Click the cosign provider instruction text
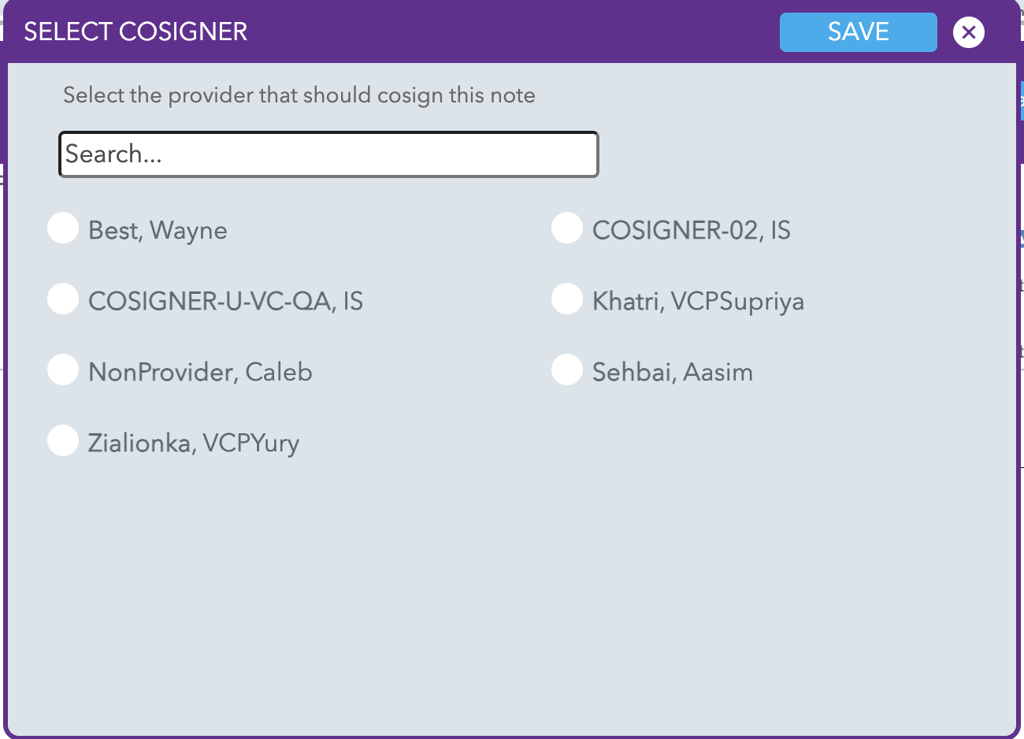The height and width of the screenshot is (739, 1024). 299,95
